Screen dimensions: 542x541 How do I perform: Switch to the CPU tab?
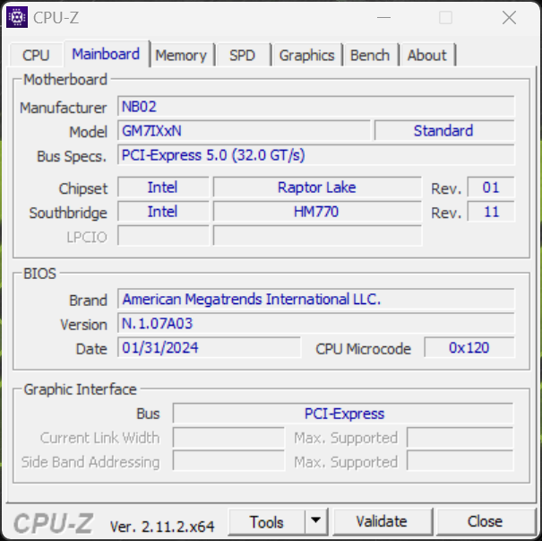pyautogui.click(x=36, y=55)
